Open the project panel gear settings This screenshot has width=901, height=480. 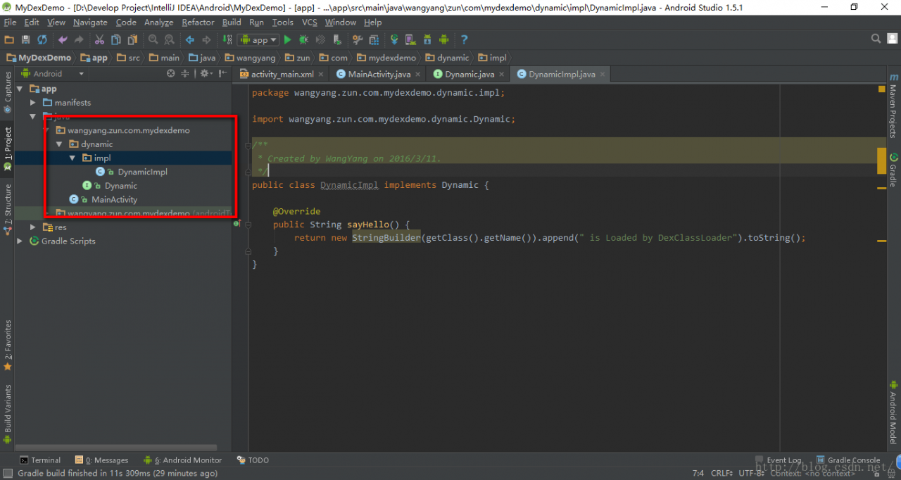coord(205,73)
